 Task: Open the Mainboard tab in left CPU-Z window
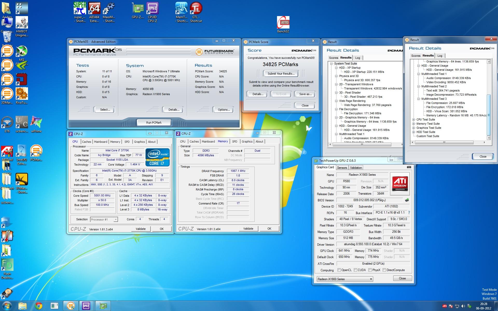[101, 142]
